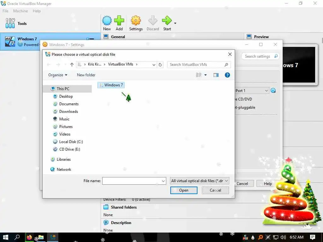323x242 pixels.
Task: Open Downloads in navigation pane
Action: 68,111
